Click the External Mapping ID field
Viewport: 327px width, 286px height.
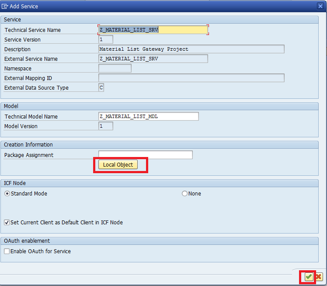(191, 78)
